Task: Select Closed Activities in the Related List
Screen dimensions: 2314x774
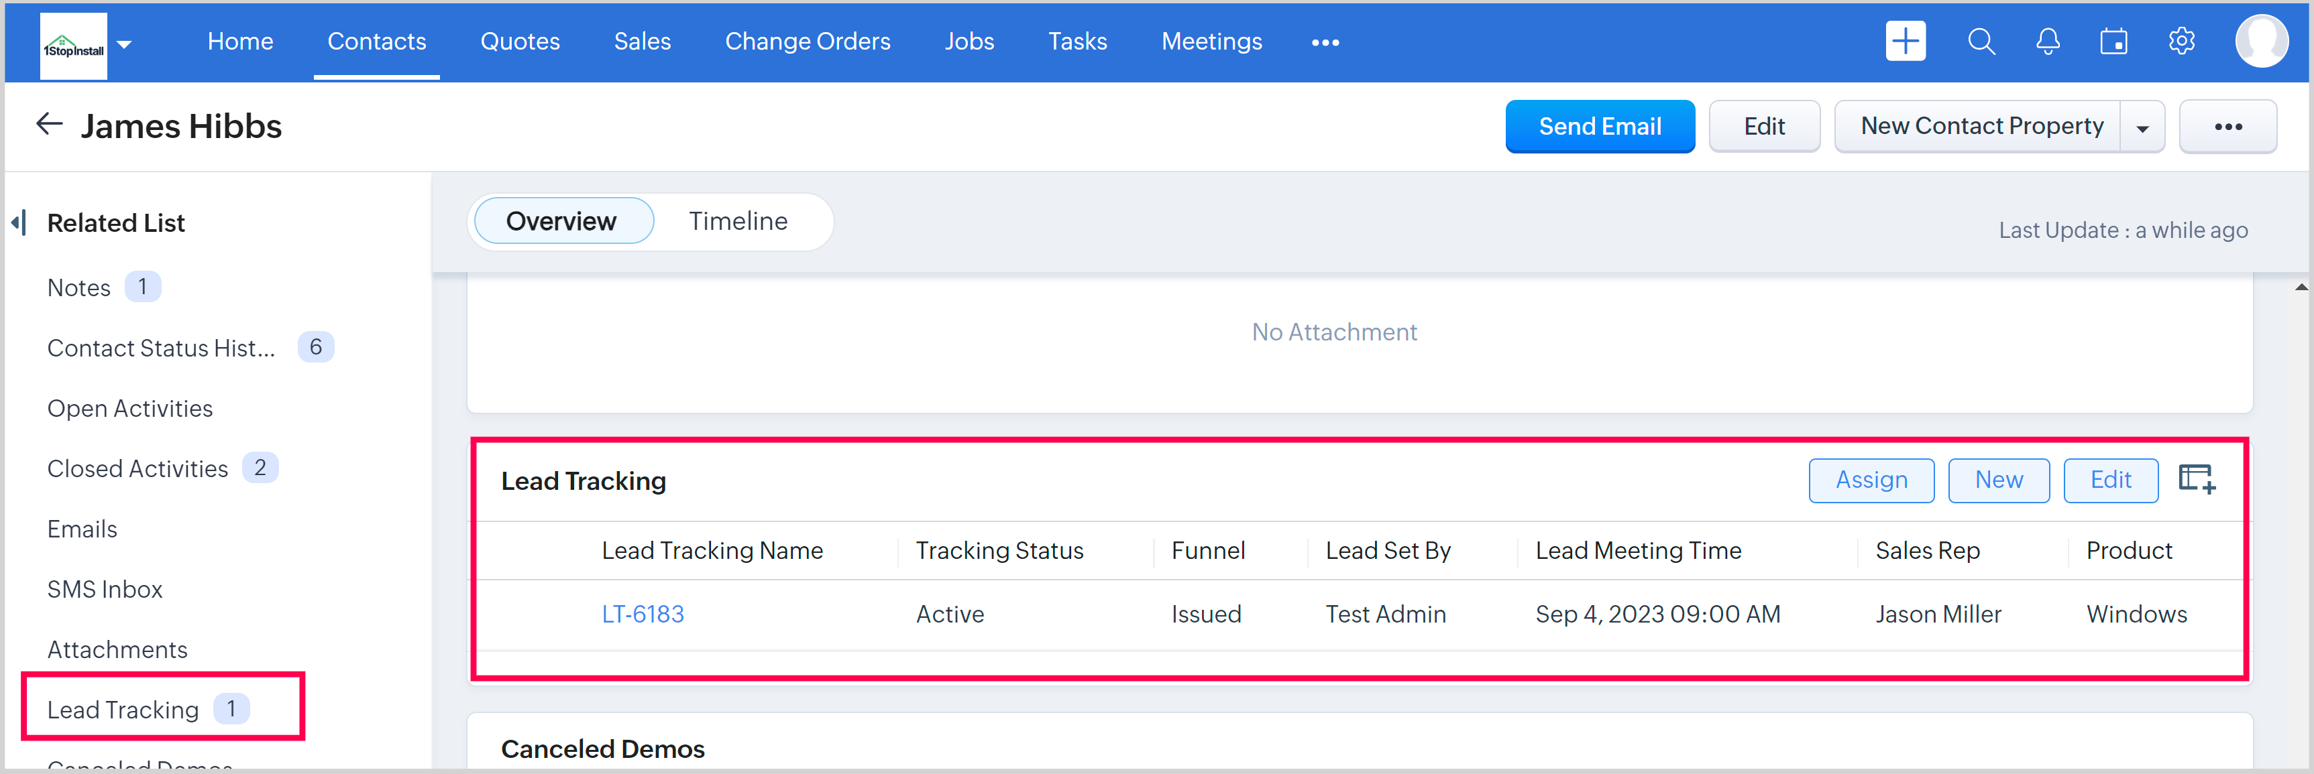Action: click(137, 468)
